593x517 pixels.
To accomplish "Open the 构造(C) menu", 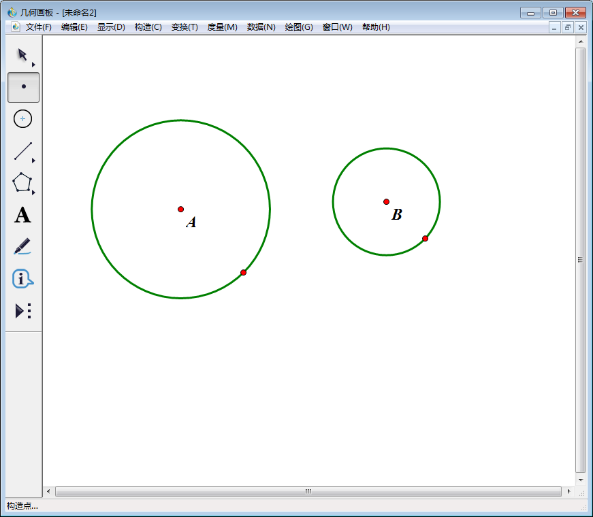I will pyautogui.click(x=148, y=27).
